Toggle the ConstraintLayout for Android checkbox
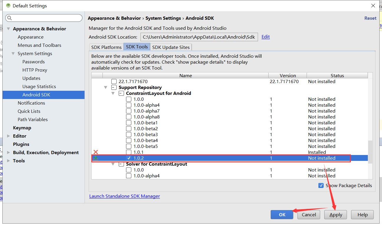382x226 pixels. (x=121, y=93)
